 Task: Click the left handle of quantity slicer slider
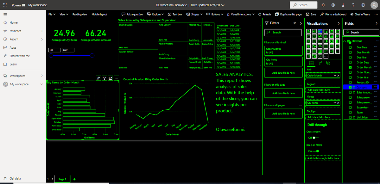(x=50, y=56)
